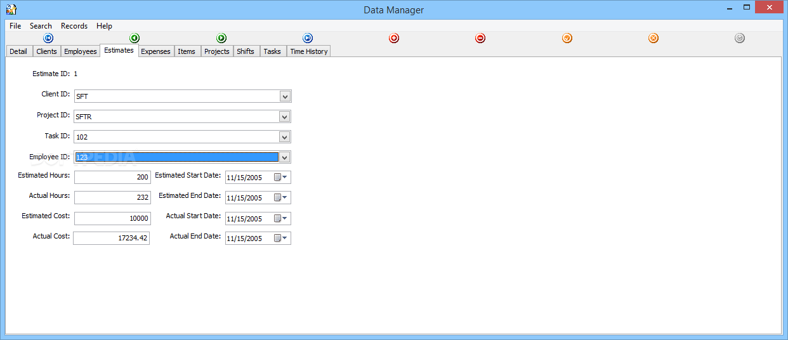Select the Estimates tab

[119, 50]
